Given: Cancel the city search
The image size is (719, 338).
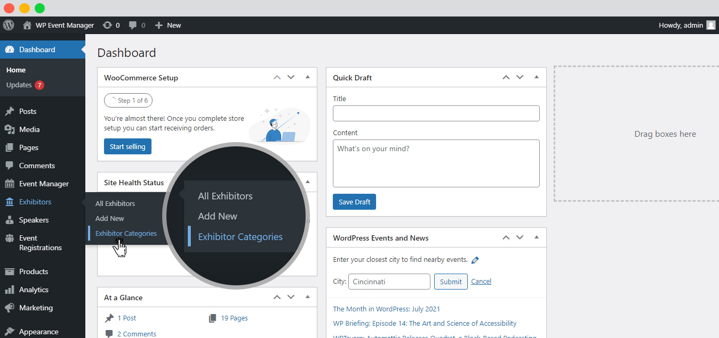Looking at the screenshot, I should coord(481,281).
